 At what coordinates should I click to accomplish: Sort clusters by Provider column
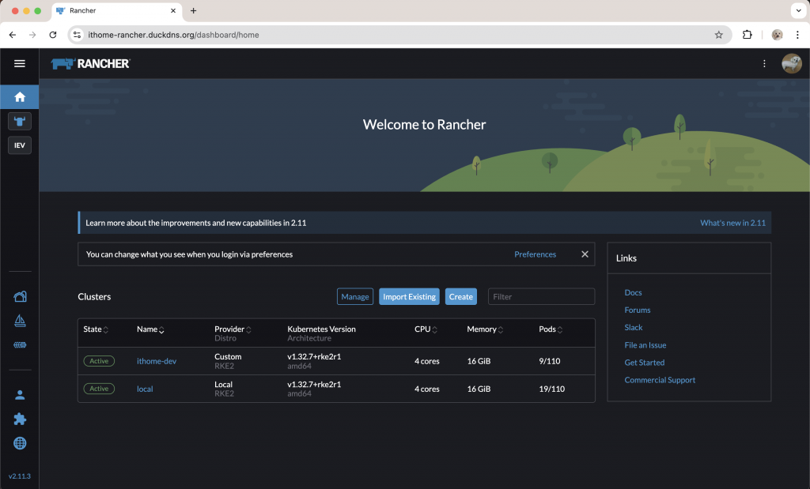point(233,329)
